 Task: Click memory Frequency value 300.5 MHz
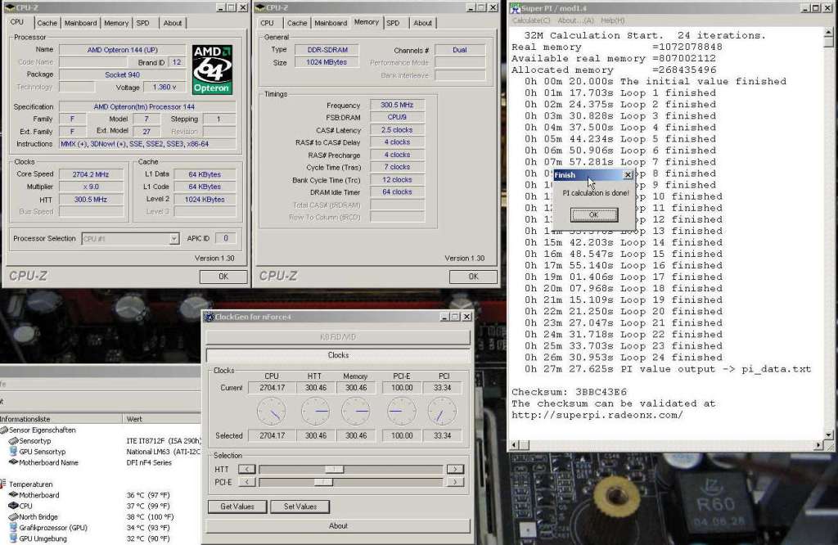point(397,106)
